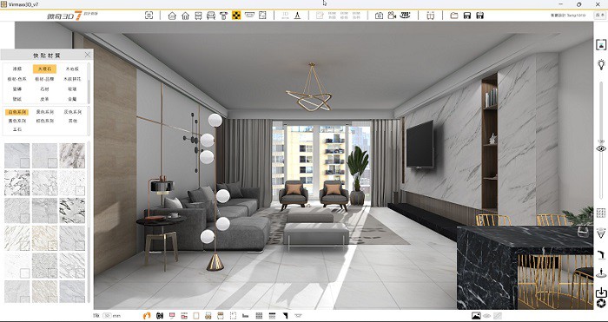Click the download arrow icon on right sidebar

click(601, 292)
